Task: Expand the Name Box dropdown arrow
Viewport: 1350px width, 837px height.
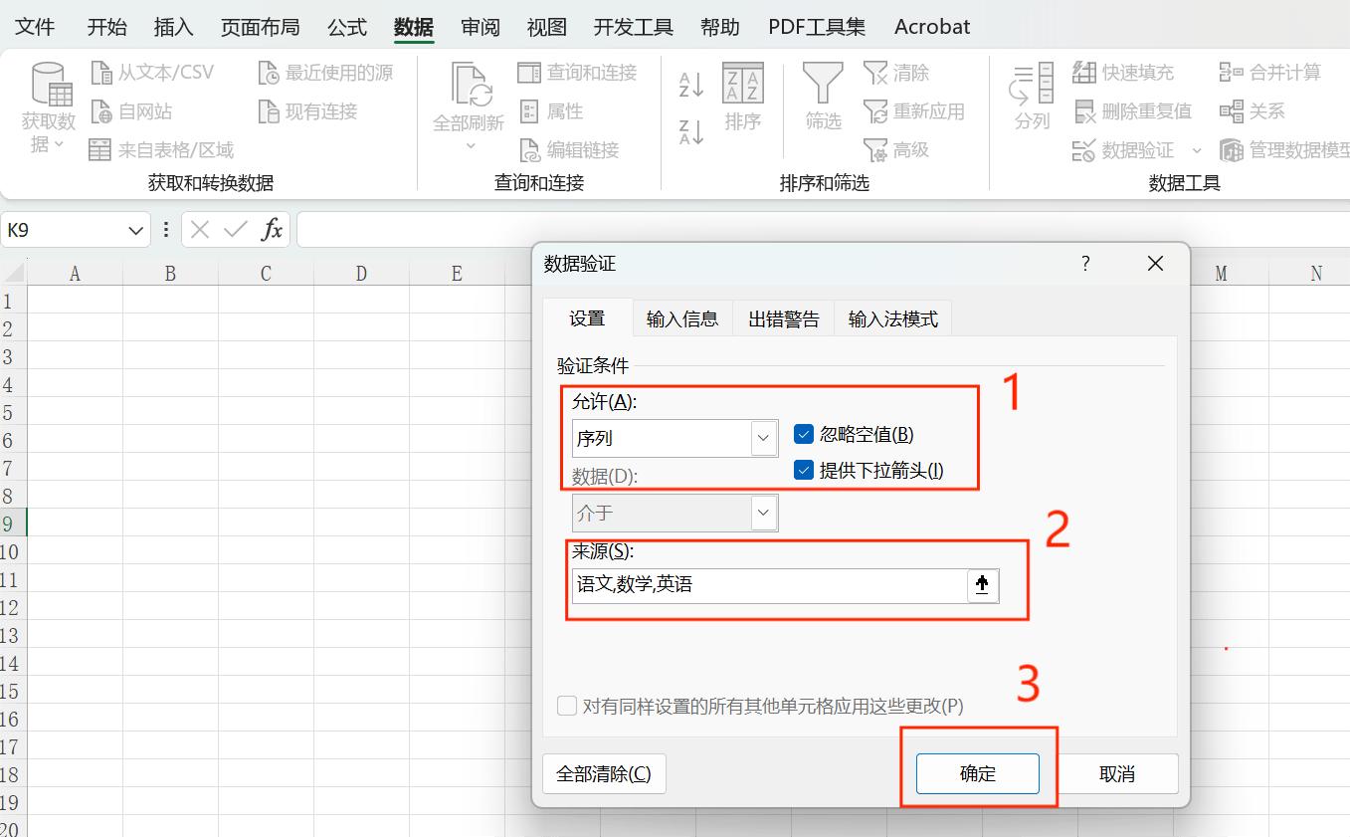Action: click(136, 231)
